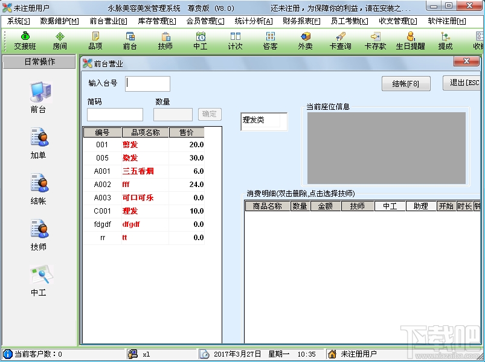Open the 中工 toolbar icon in top toolbar
Screen dimensions: 485x362
tap(201, 41)
